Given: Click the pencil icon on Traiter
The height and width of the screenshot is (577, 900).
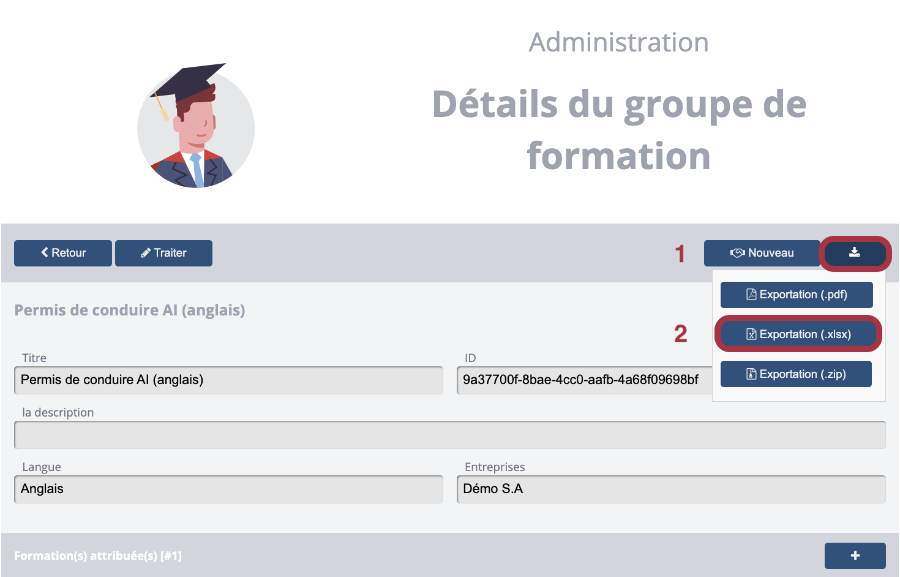Looking at the screenshot, I should [146, 253].
